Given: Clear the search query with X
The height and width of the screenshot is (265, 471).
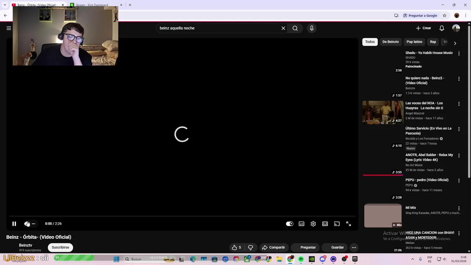Looking at the screenshot, I should point(283,28).
